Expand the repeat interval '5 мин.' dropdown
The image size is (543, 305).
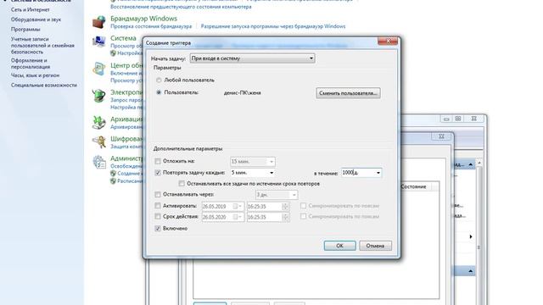[271, 173]
